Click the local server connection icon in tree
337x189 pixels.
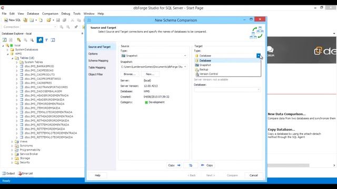point(7,45)
